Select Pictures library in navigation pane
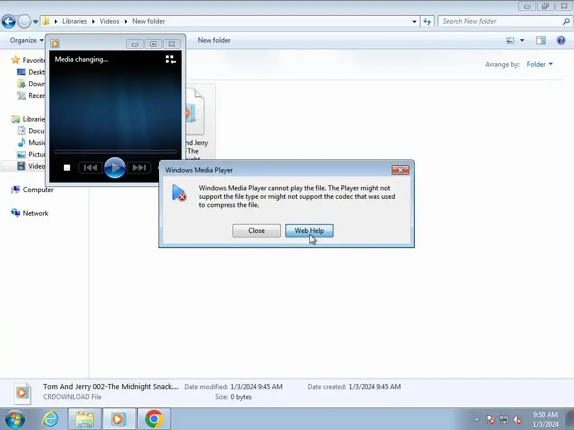Viewport: 574px width, 430px height. 31,155
